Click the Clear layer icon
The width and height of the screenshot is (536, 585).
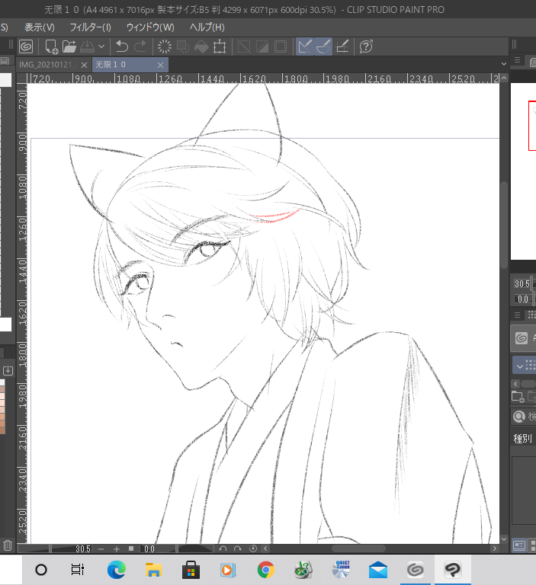[x=165, y=46]
